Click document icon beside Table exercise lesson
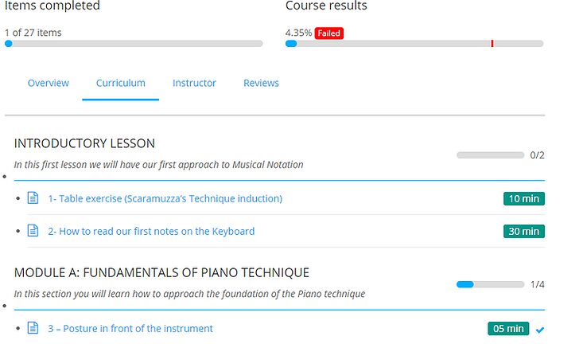This screenshot has height=344, width=583. click(33, 198)
